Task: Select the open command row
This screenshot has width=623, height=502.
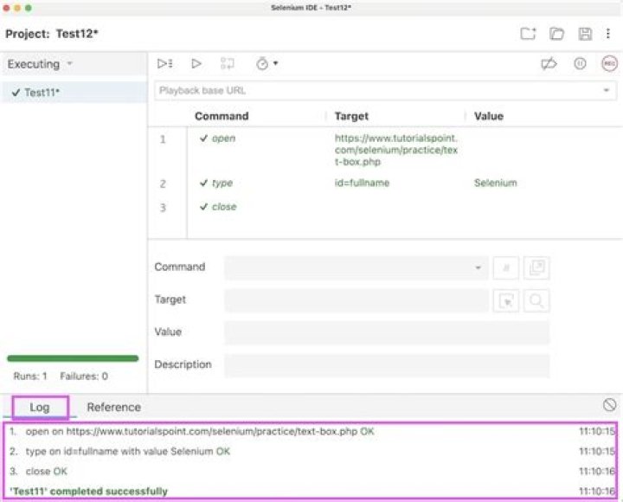Action: click(385, 150)
